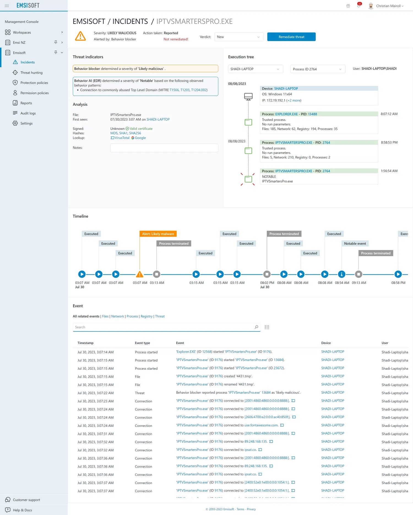Click the Protection policies shield icon
This screenshot has width=413, height=515.
15,83
